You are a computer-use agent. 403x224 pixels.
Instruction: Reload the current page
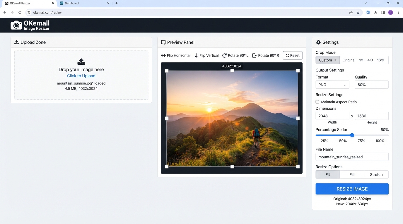click(x=20, y=13)
